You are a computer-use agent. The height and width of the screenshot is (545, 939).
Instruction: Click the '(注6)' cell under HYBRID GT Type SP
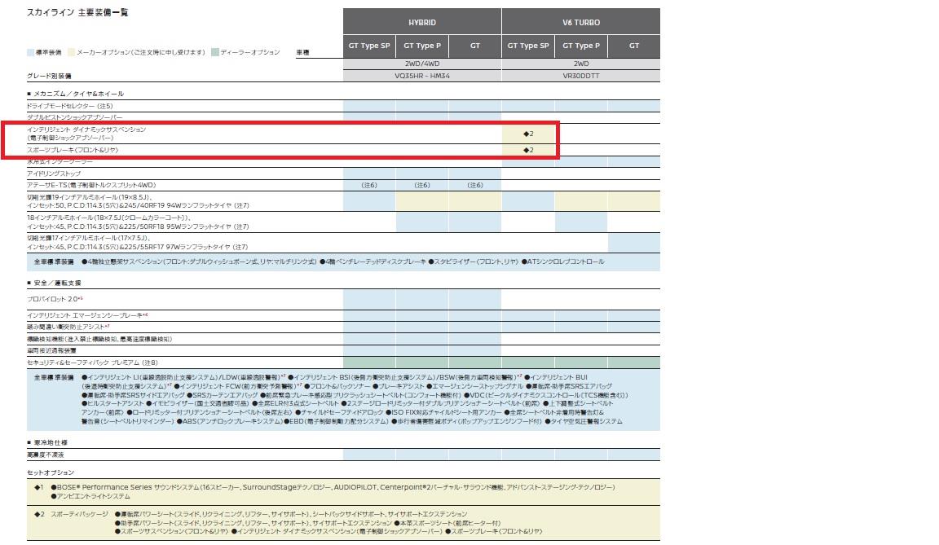tap(369, 186)
